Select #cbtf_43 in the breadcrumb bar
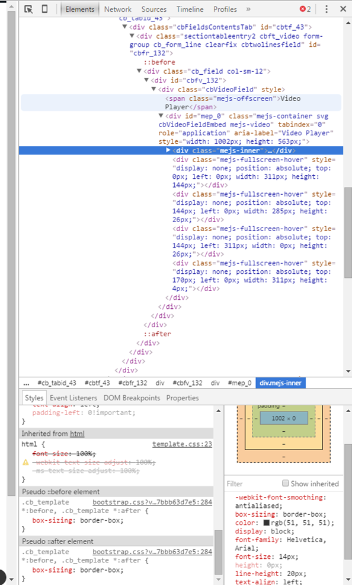This screenshot has width=352, height=585. [x=97, y=383]
